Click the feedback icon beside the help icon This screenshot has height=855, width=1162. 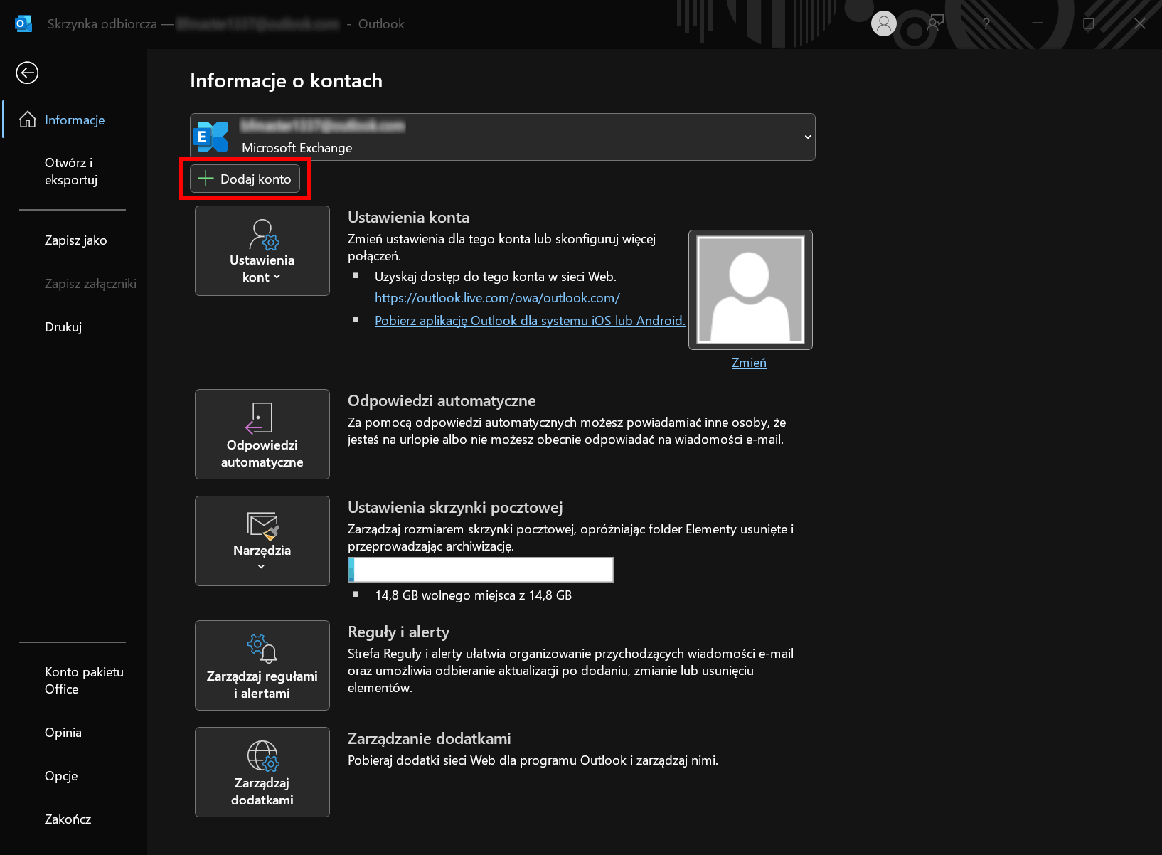935,23
